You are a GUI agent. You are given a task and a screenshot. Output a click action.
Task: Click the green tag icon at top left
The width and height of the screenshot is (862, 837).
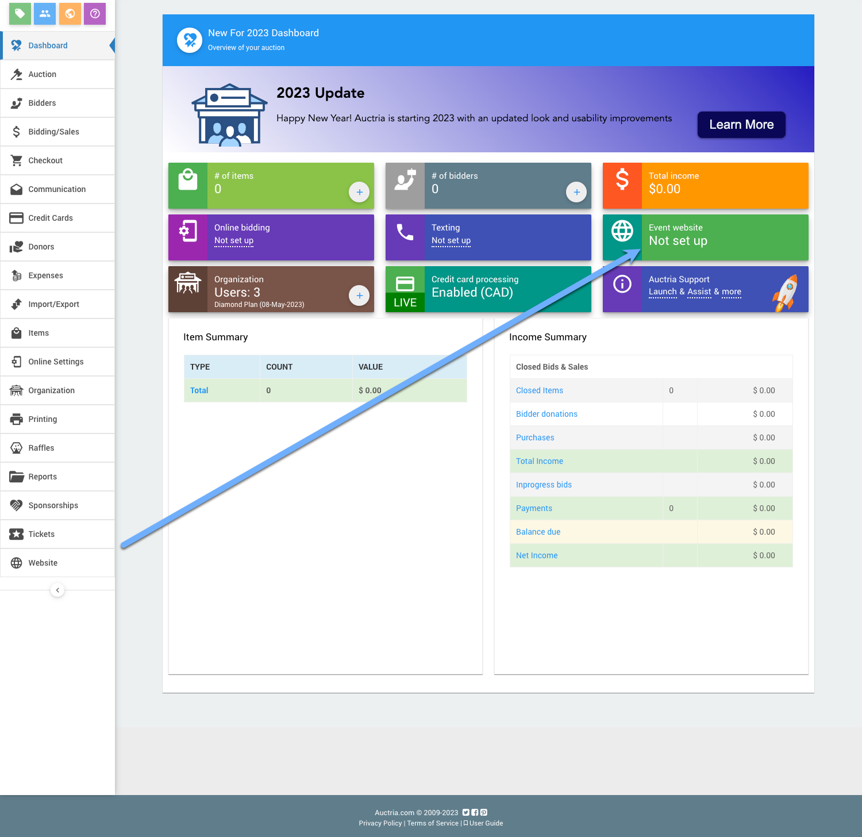click(20, 13)
